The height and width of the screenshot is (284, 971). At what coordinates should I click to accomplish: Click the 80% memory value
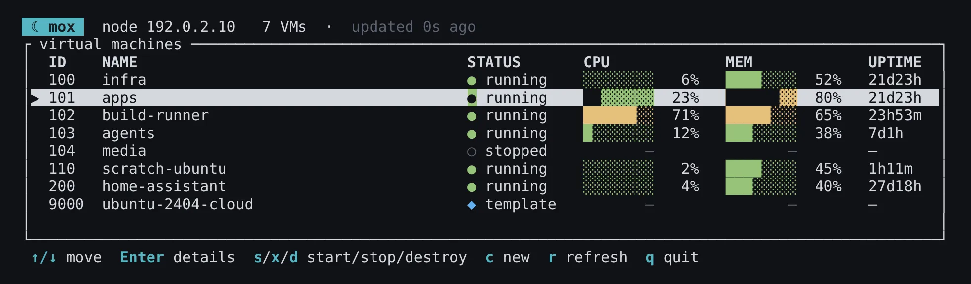pos(828,98)
